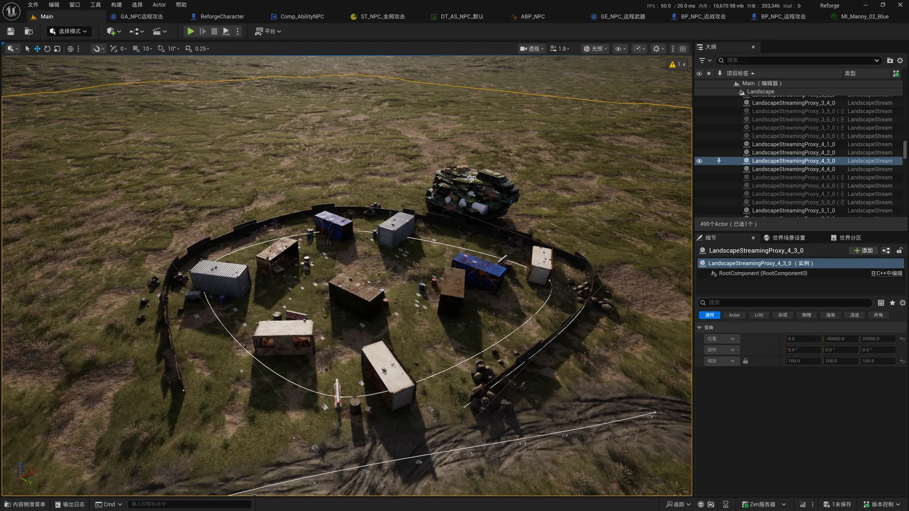Screen dimensions: 909x511
Task: Click the Stop simulation square button
Action: pyautogui.click(x=214, y=31)
